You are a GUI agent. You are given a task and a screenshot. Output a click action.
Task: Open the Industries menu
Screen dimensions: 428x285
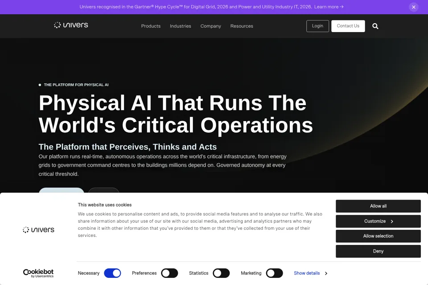(x=181, y=26)
